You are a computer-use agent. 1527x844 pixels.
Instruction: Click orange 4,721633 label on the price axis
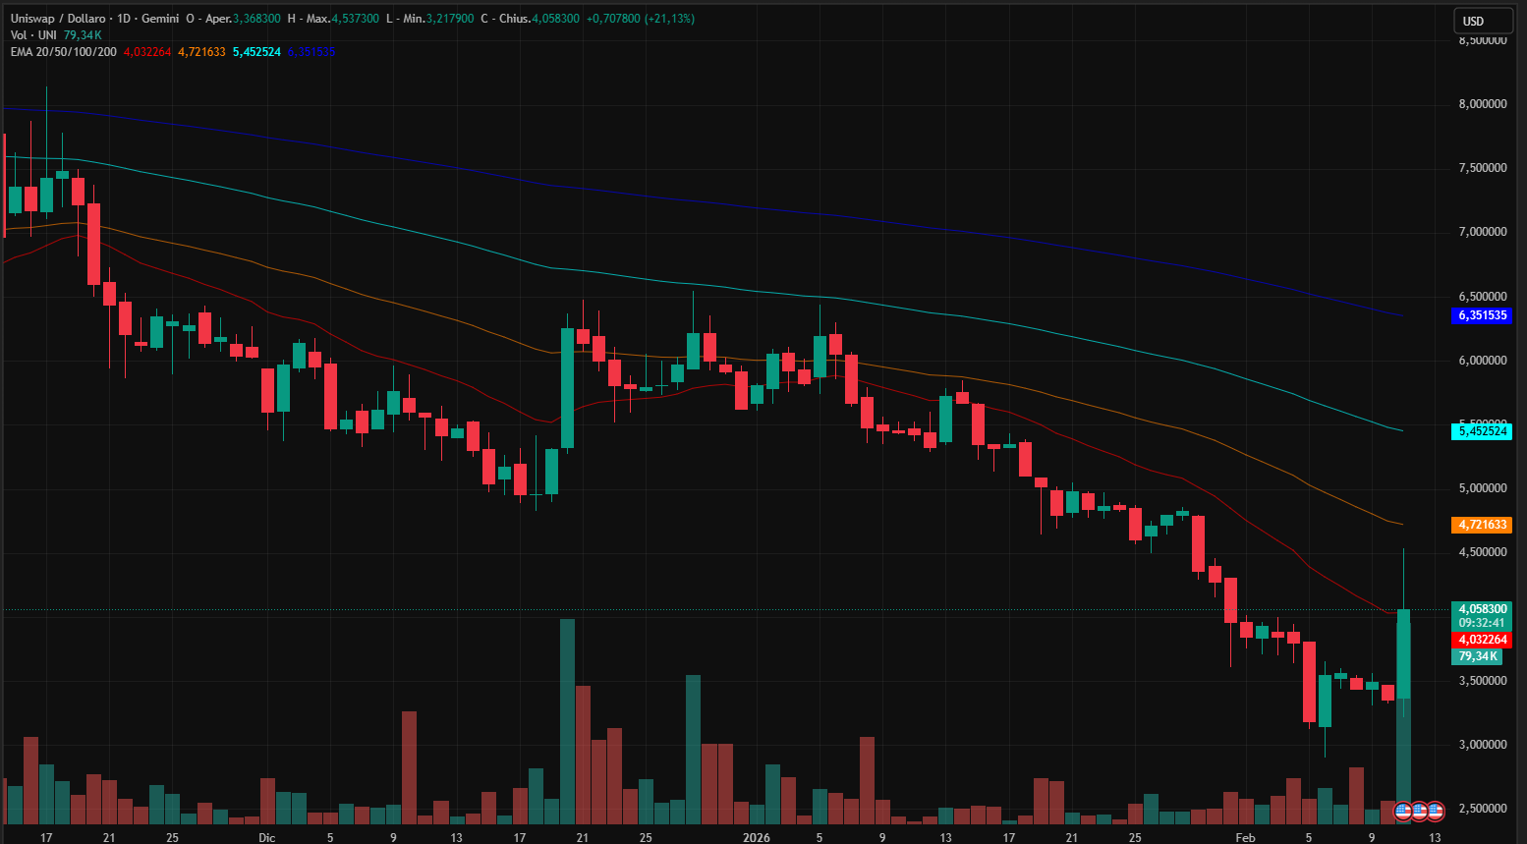[1482, 525]
